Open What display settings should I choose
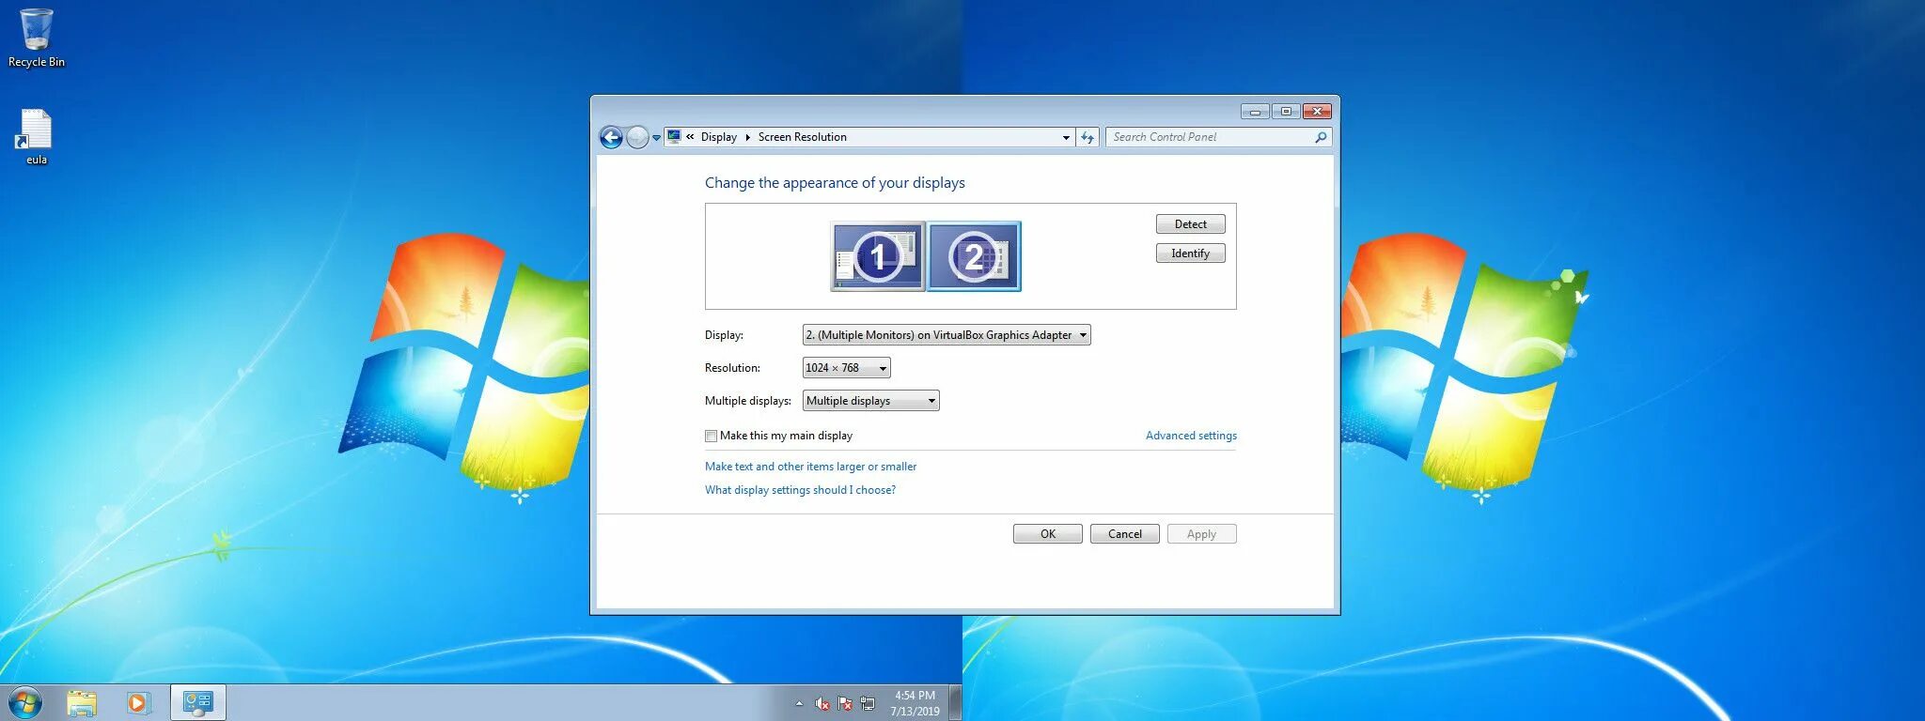 tap(800, 490)
